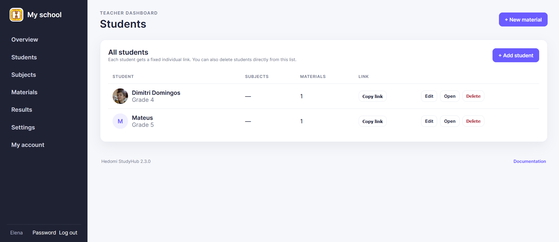Copy link for Dimitri Domingos

click(373, 96)
